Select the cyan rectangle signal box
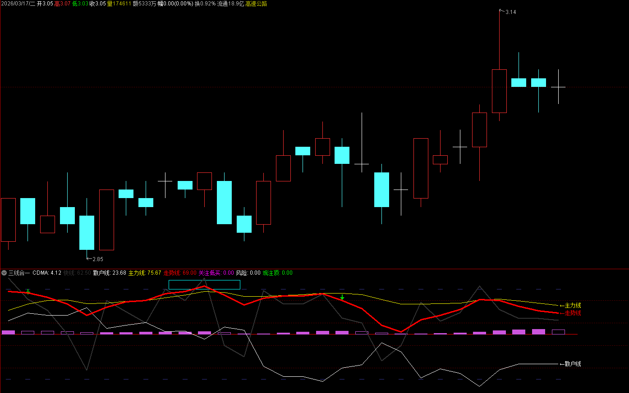The image size is (629, 393). click(x=204, y=285)
